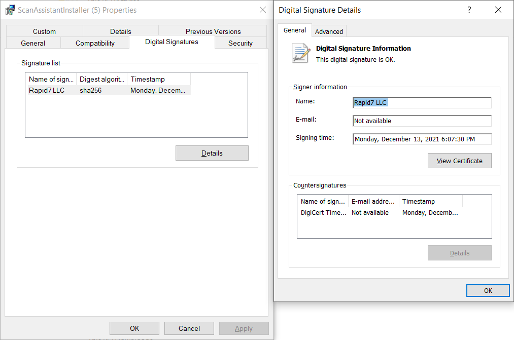The height and width of the screenshot is (340, 514).
Task: Switch to the Advanced tab
Action: point(329,31)
